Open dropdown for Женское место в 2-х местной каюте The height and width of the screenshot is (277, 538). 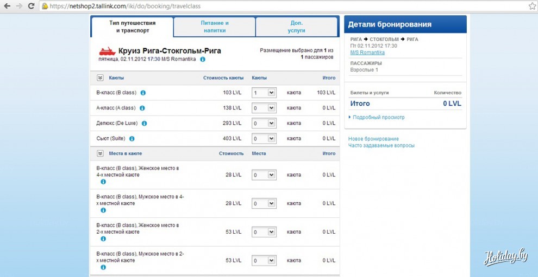[x=264, y=232]
